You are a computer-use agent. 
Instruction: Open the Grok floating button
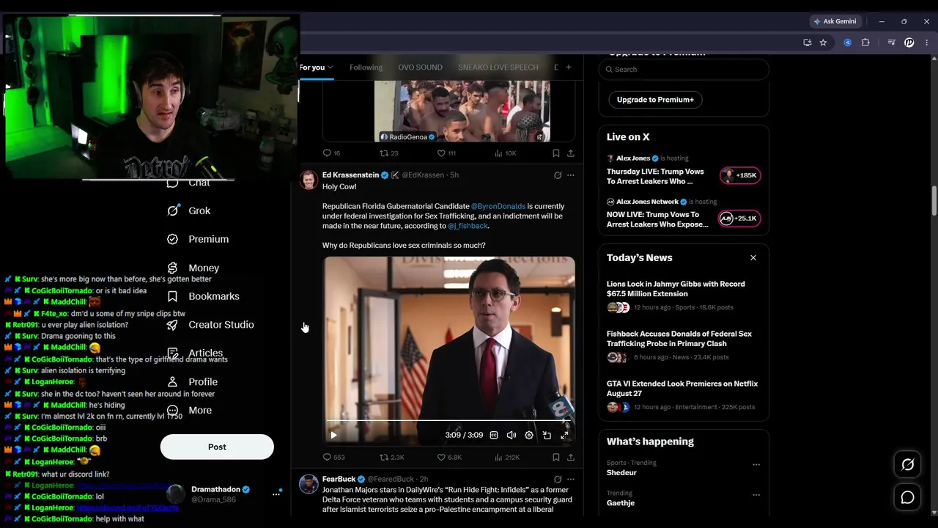[x=907, y=465]
